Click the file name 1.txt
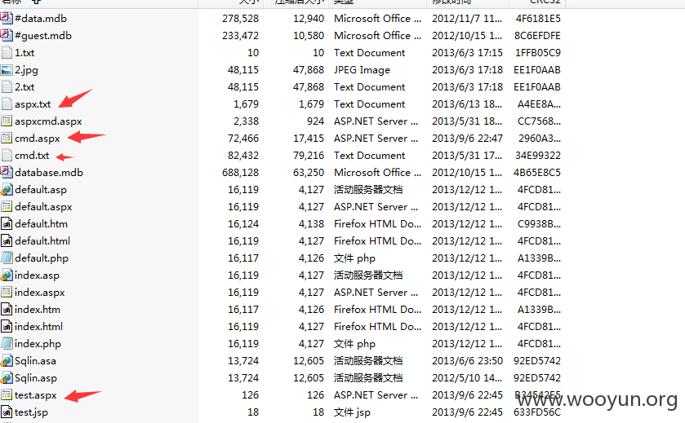This screenshot has height=423, width=685. [24, 53]
